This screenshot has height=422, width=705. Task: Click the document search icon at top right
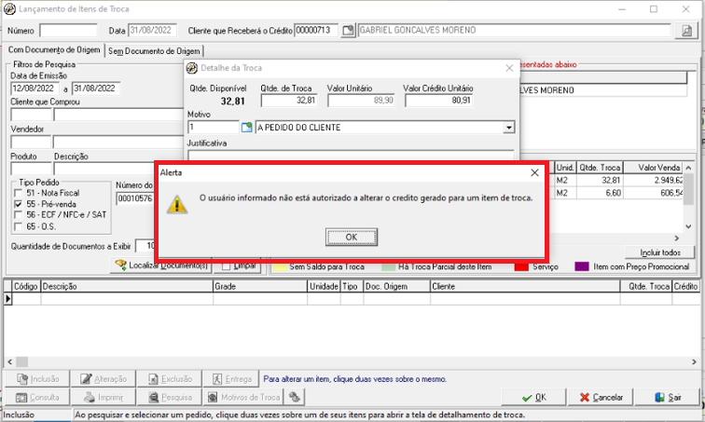click(x=686, y=31)
